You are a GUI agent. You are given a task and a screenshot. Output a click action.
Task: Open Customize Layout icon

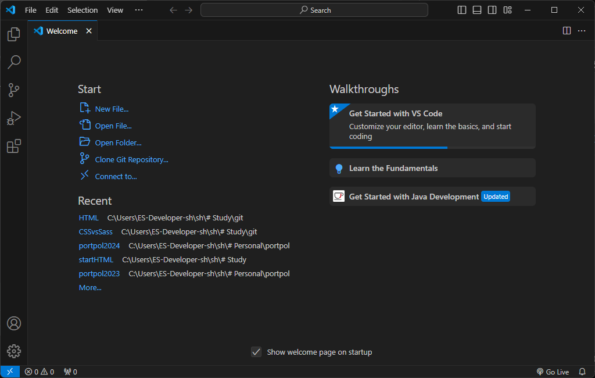click(x=508, y=10)
